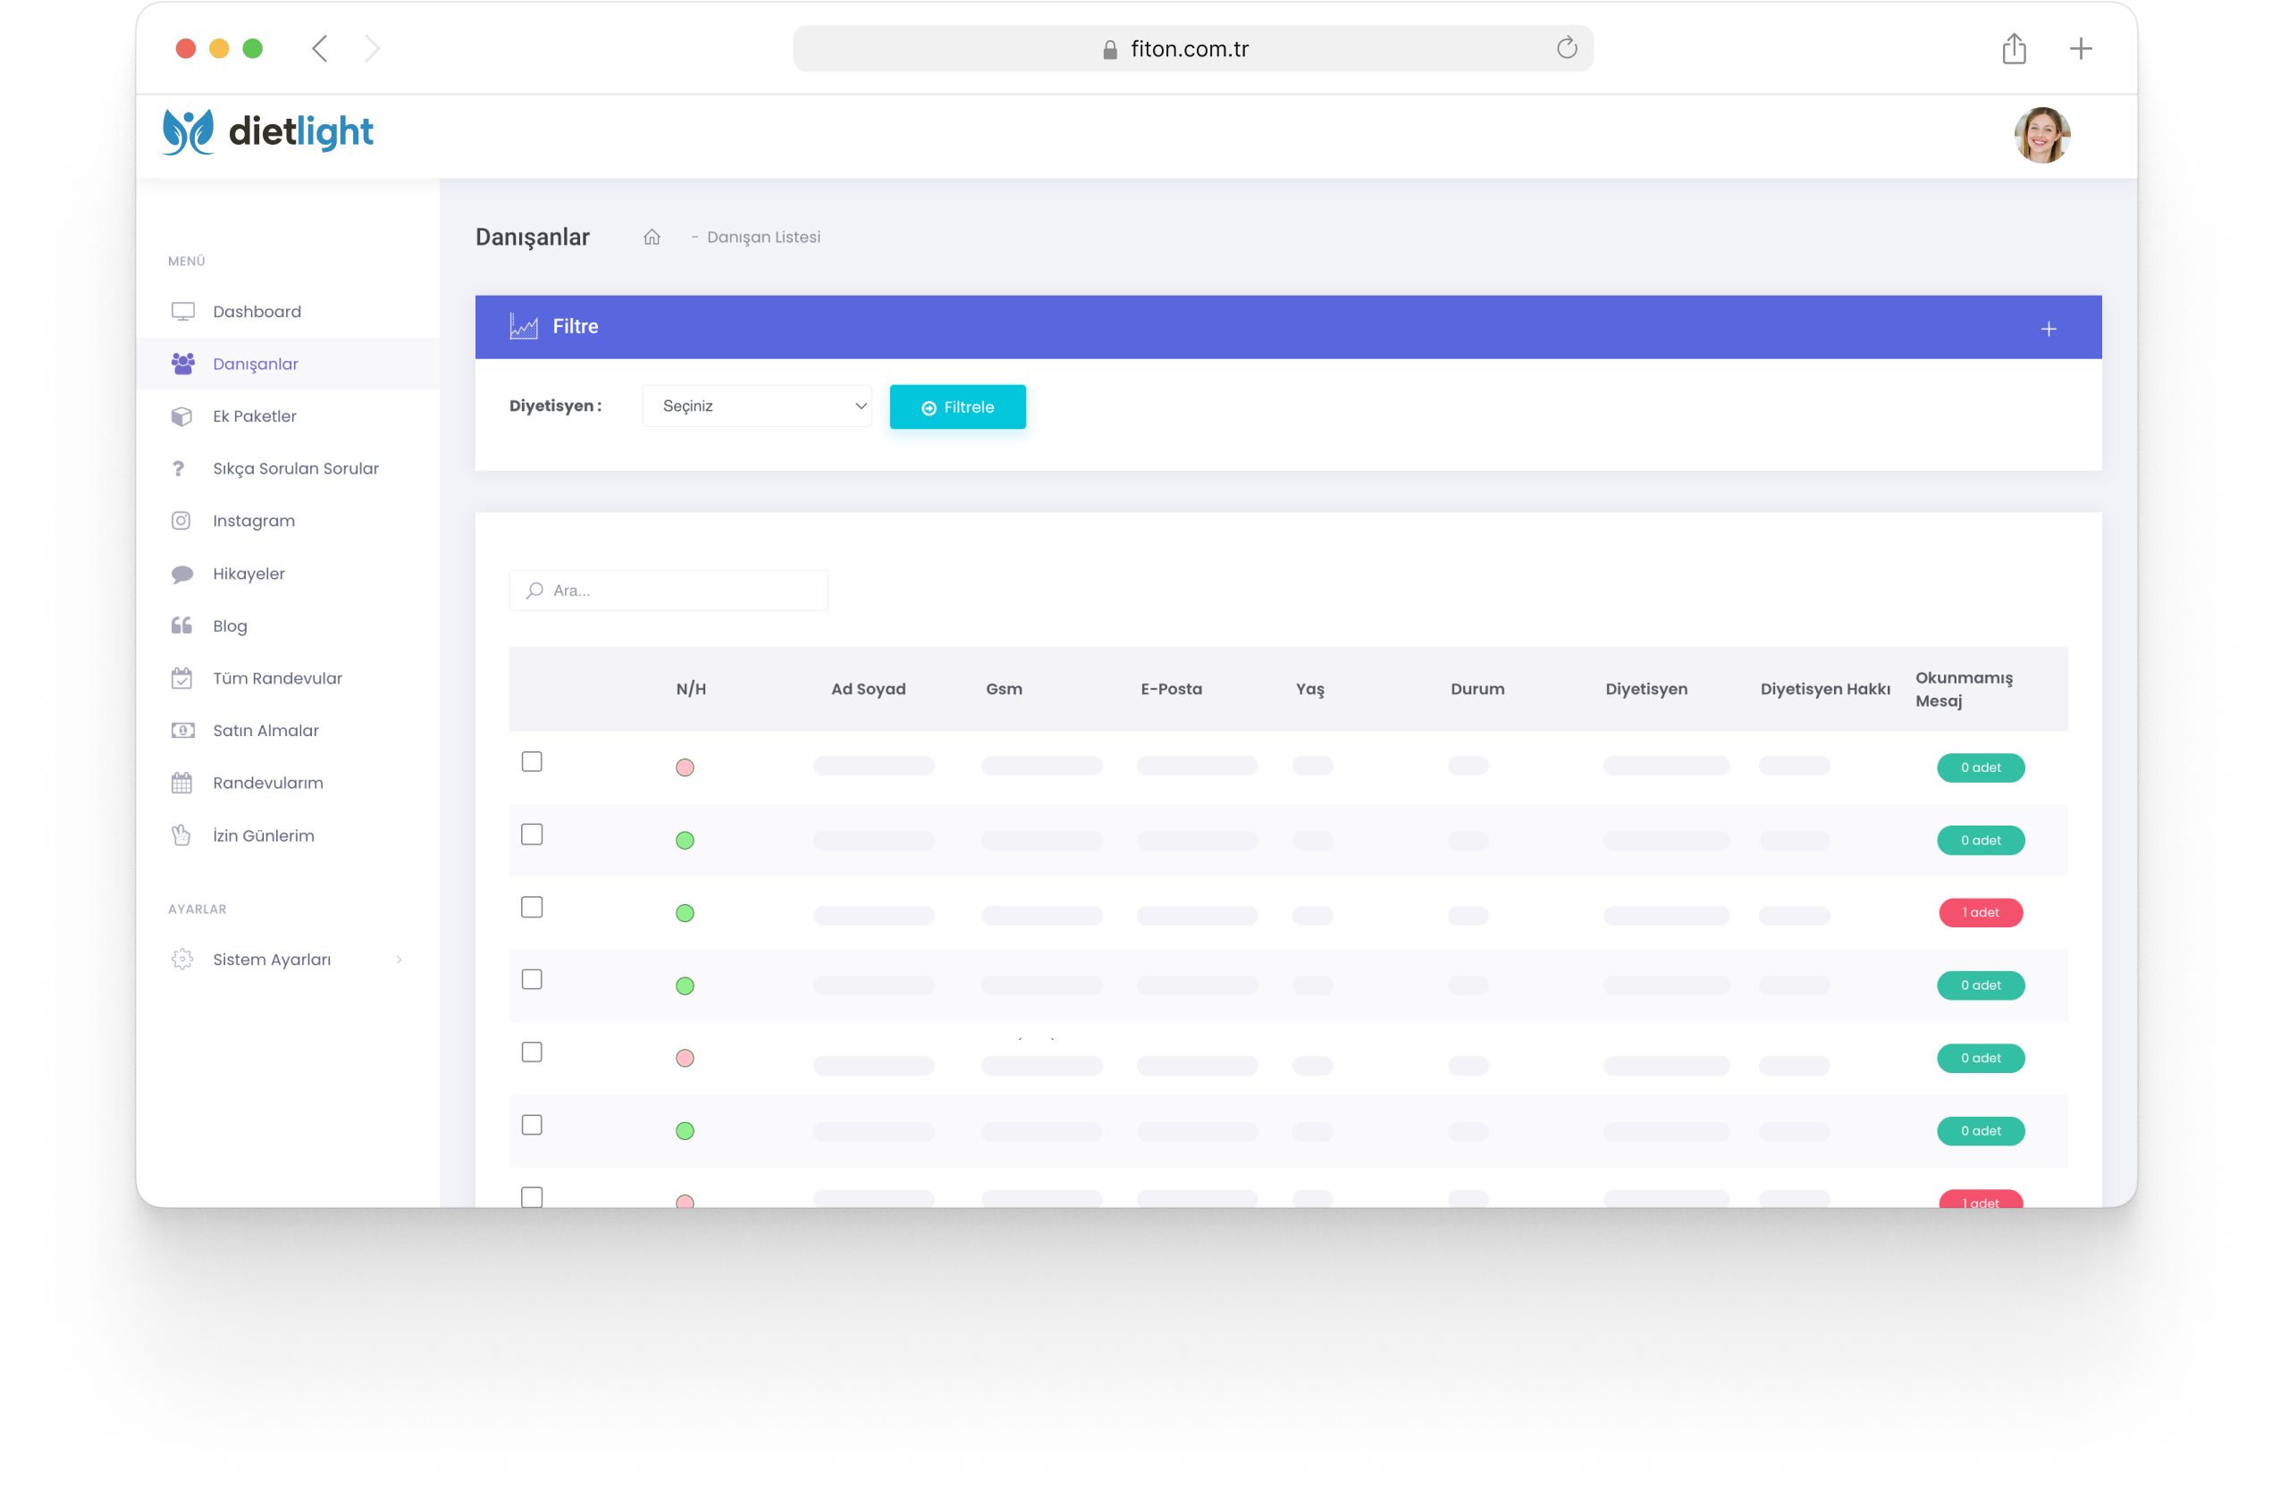Reload the page in the browser
The width and height of the screenshot is (2272, 1509).
click(1566, 47)
